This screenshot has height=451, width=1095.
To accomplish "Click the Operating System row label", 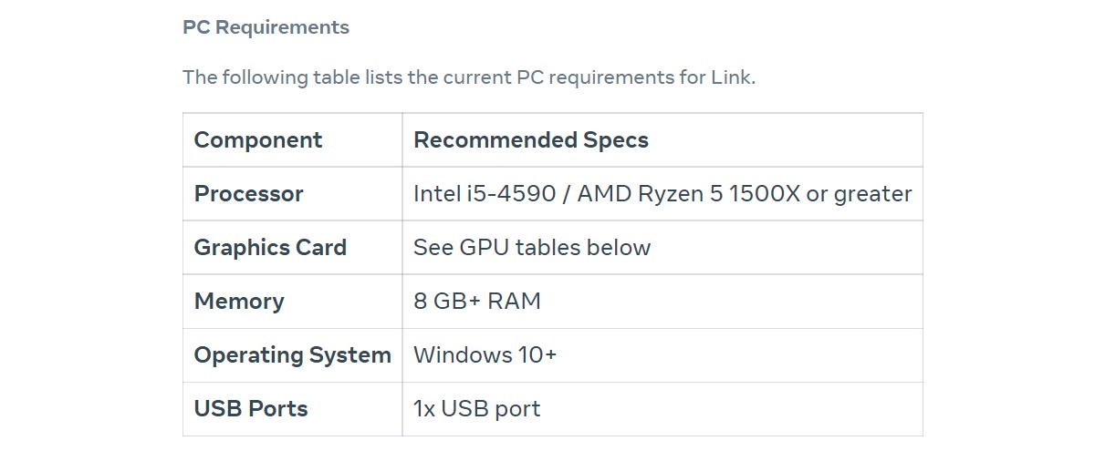I will (292, 355).
